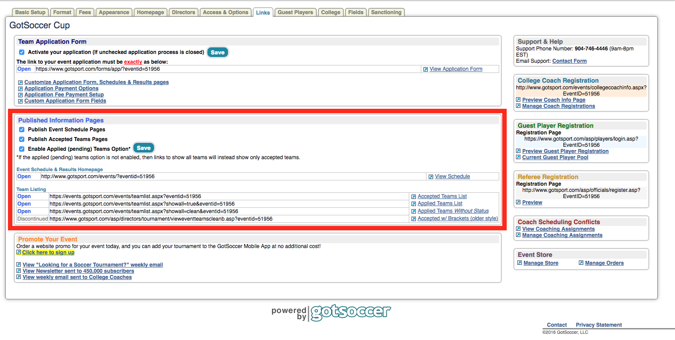Toggle Enable Applied (pending) Teams Option

(22, 149)
